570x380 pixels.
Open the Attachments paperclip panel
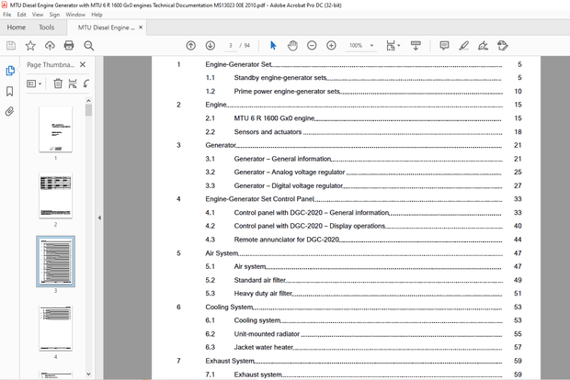pos(10,111)
